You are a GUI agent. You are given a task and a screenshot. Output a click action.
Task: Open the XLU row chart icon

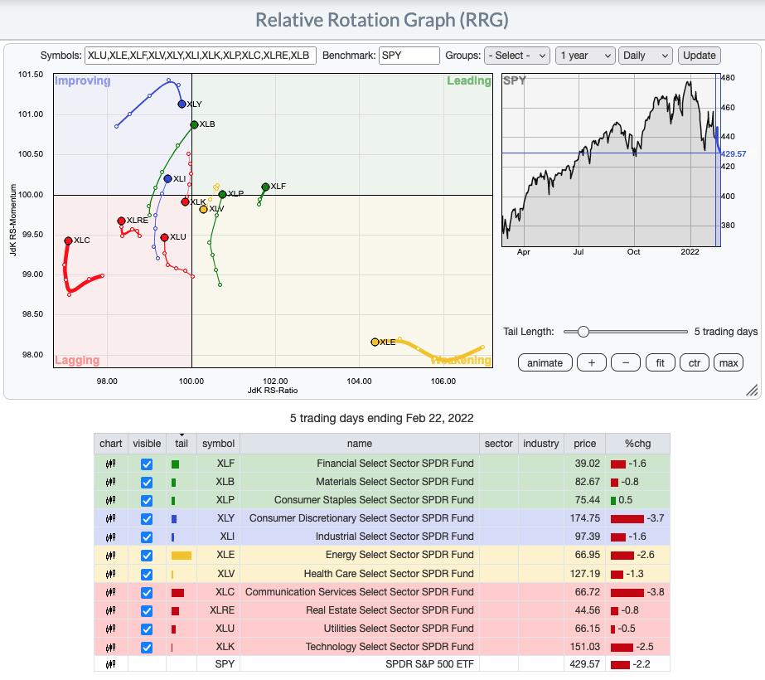tap(111, 629)
